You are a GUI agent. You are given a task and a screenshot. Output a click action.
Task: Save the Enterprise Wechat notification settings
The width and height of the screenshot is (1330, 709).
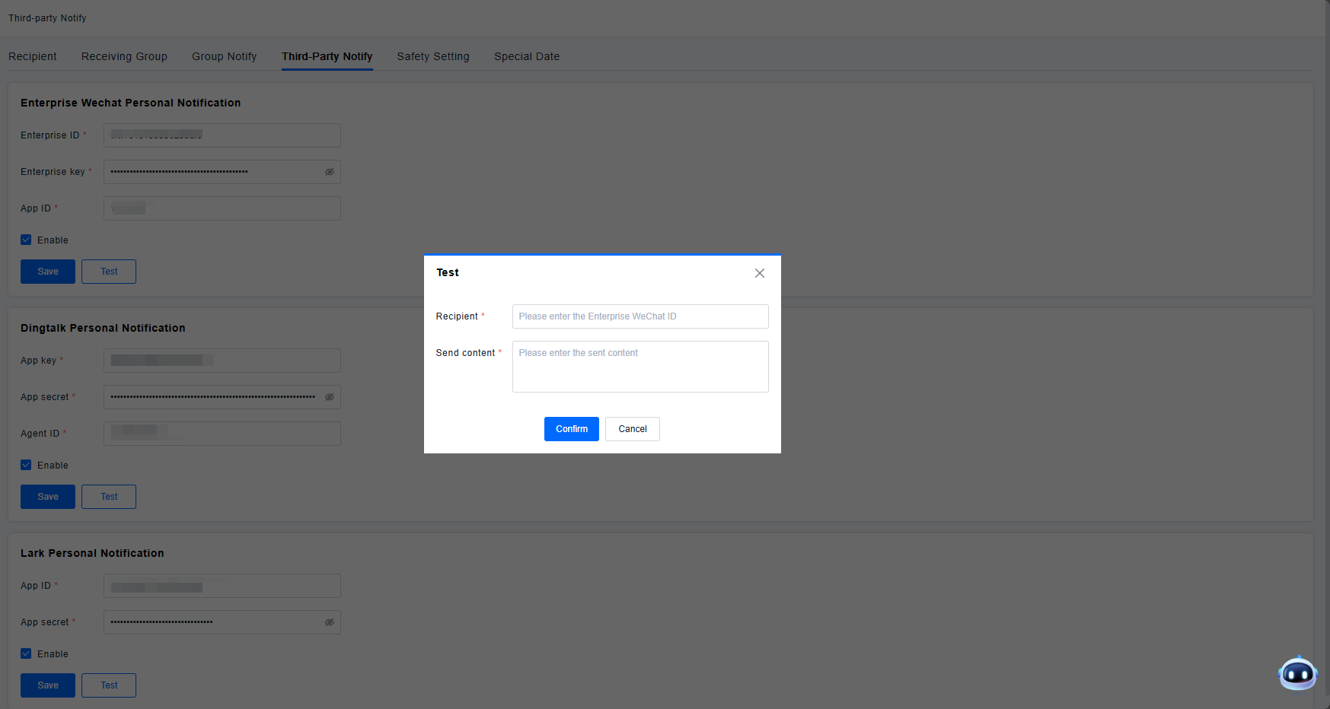pos(48,272)
